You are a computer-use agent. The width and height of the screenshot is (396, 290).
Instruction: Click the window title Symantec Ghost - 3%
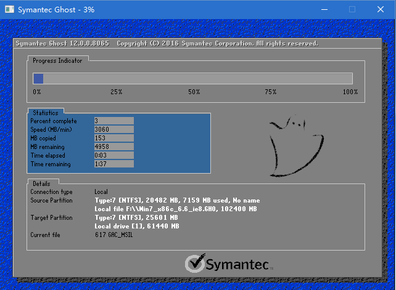(x=56, y=10)
